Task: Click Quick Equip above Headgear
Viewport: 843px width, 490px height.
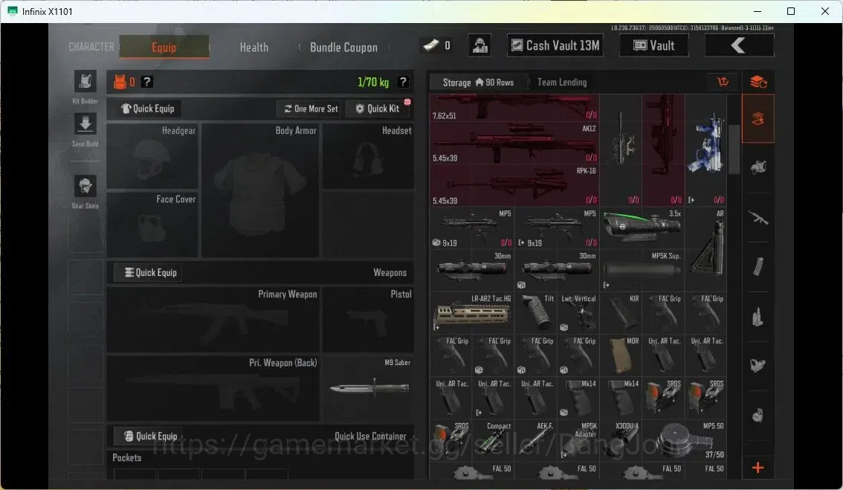Action: [147, 109]
